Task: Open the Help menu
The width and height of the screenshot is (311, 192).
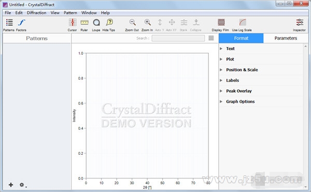Action: (x=105, y=13)
